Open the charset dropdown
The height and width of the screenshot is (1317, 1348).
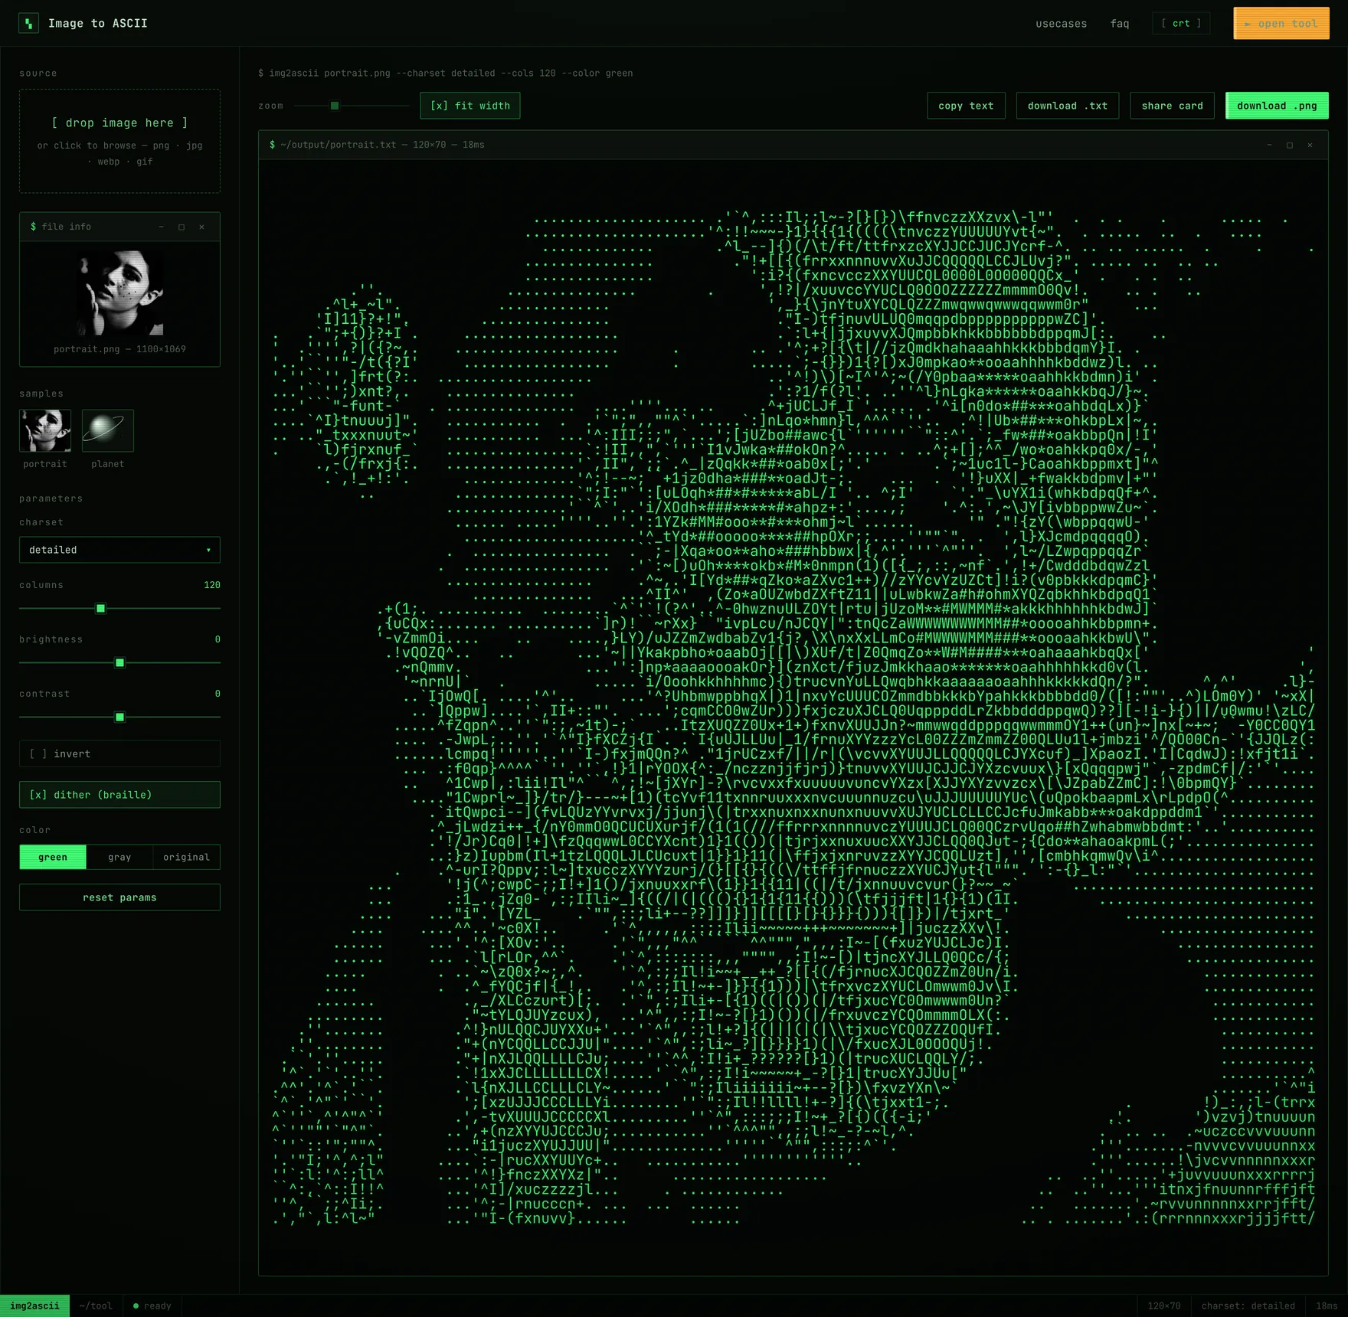tap(119, 550)
